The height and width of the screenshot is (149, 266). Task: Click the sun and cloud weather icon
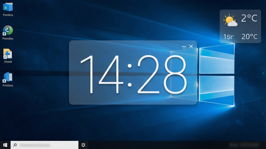[x=230, y=20]
